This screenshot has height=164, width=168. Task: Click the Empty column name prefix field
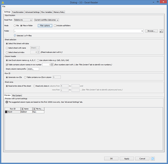click(x=33, y=69)
